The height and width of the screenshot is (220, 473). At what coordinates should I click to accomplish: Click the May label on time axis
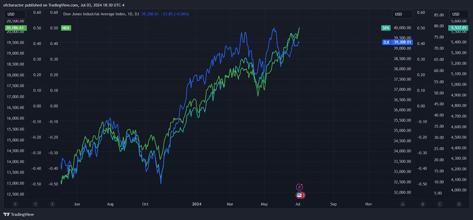264,204
